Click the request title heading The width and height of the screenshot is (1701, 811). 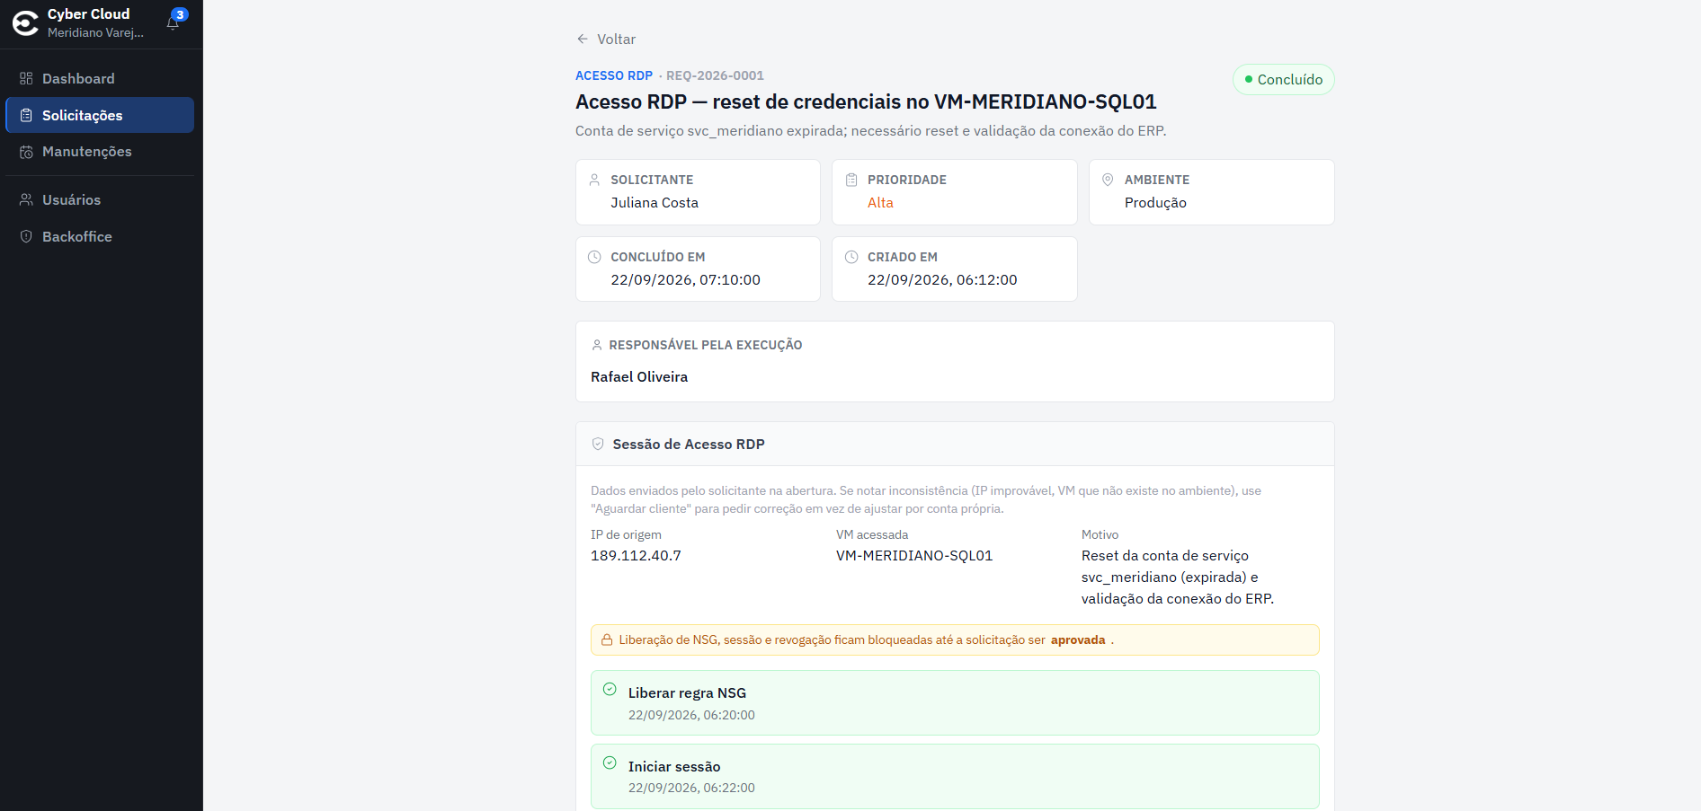click(x=866, y=101)
